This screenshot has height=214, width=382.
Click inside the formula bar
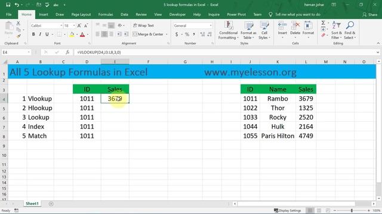[226, 52]
